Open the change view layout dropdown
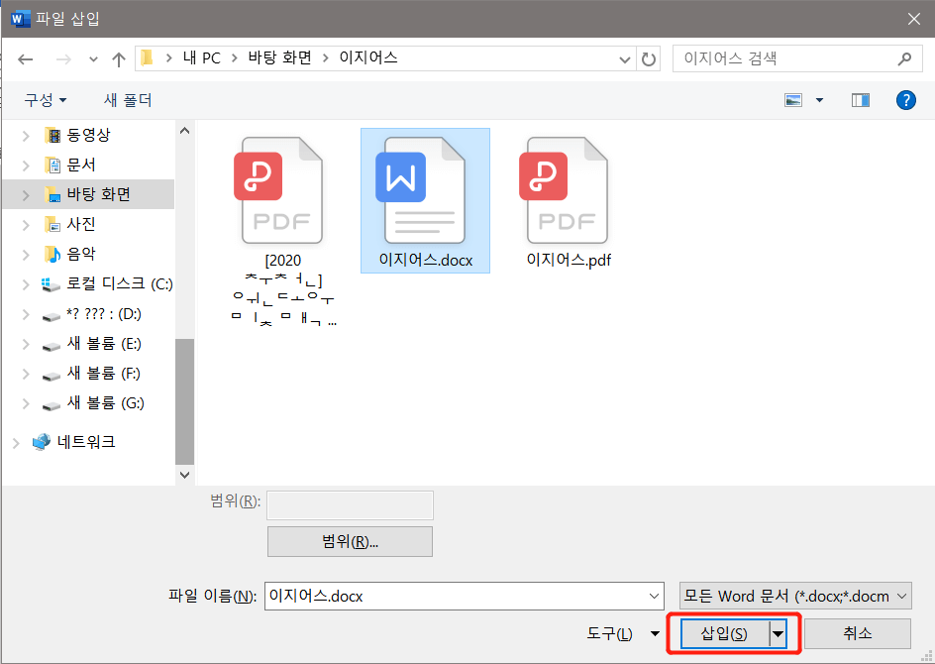 (818, 99)
